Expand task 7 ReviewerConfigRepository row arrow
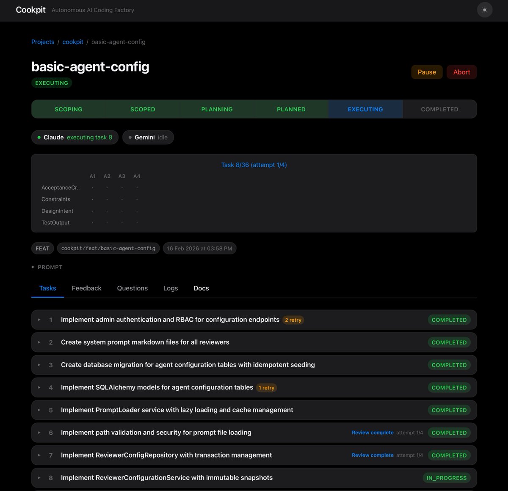Viewport: 508px width, 491px height. 39,455
